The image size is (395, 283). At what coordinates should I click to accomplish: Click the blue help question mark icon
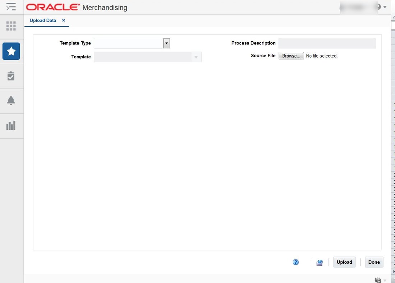point(296,262)
